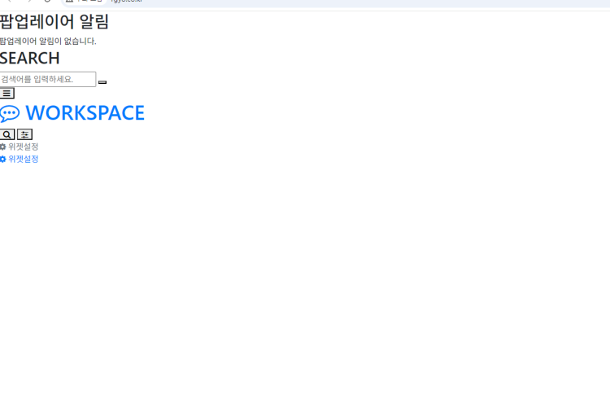
Task: Click the site info chip in address bar
Action: (x=85, y=1)
